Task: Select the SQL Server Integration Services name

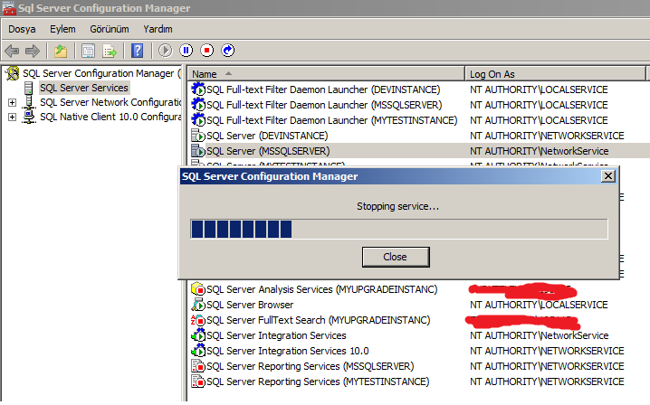Action: coord(276,335)
